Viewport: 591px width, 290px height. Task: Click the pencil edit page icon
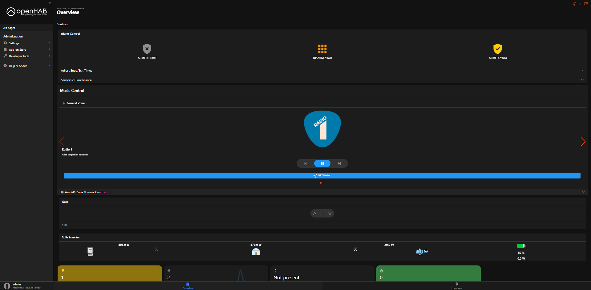580,4
